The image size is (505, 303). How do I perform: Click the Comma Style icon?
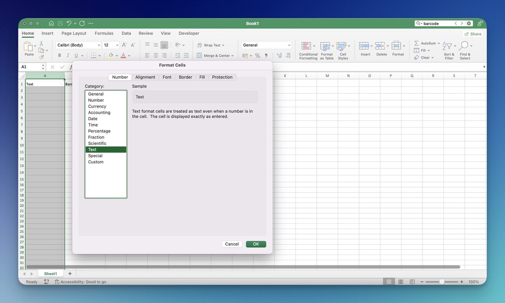tap(266, 56)
